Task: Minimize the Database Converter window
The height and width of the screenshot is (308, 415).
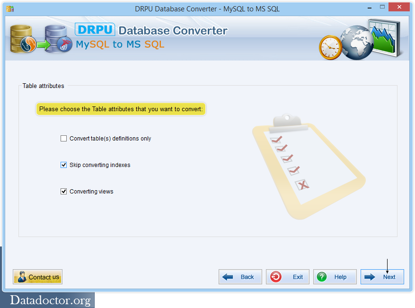Action: [370, 8]
